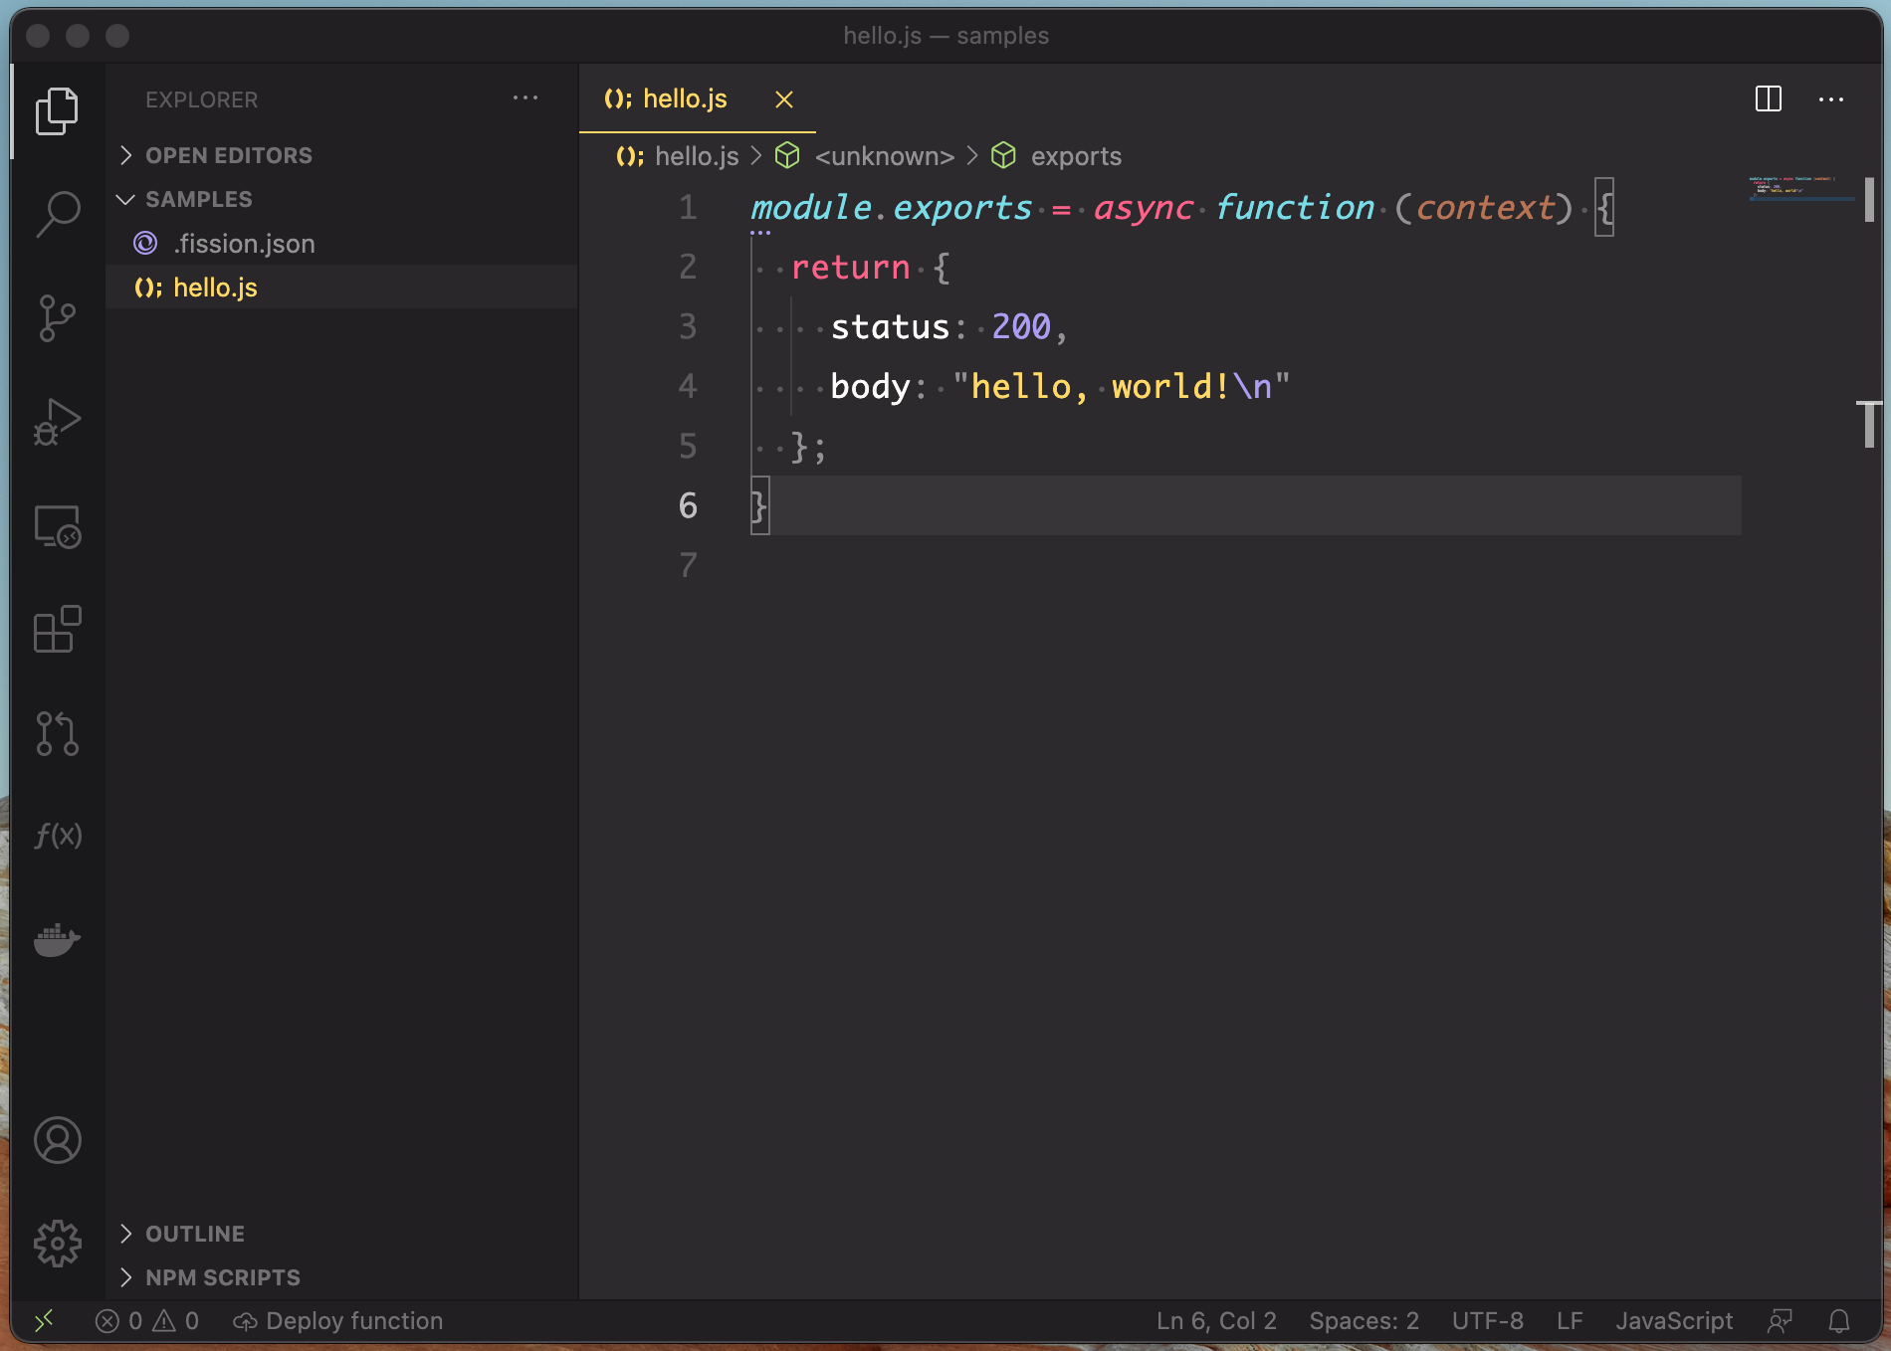The width and height of the screenshot is (1891, 1351).
Task: Open .fission.json in the explorer
Action: (244, 244)
